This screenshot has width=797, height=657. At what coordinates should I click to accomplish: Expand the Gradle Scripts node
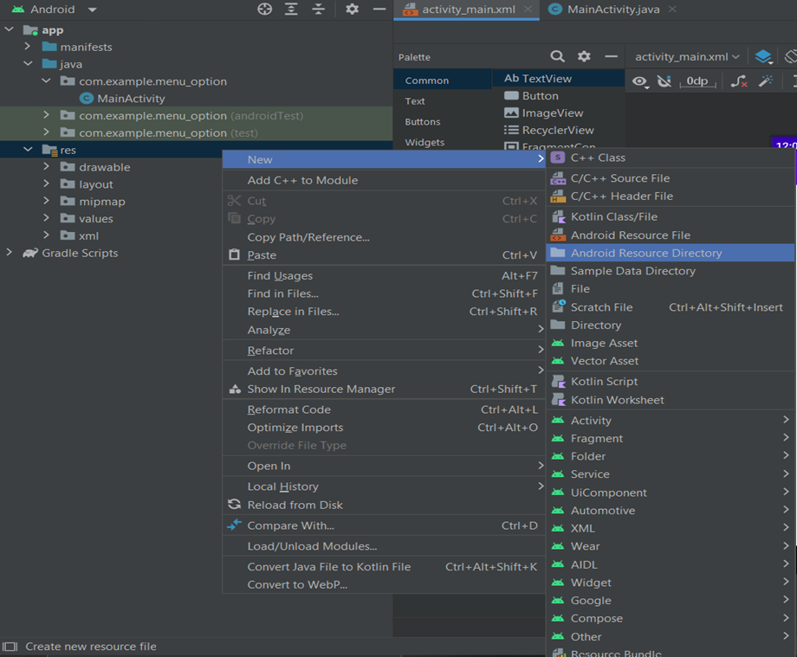8,253
